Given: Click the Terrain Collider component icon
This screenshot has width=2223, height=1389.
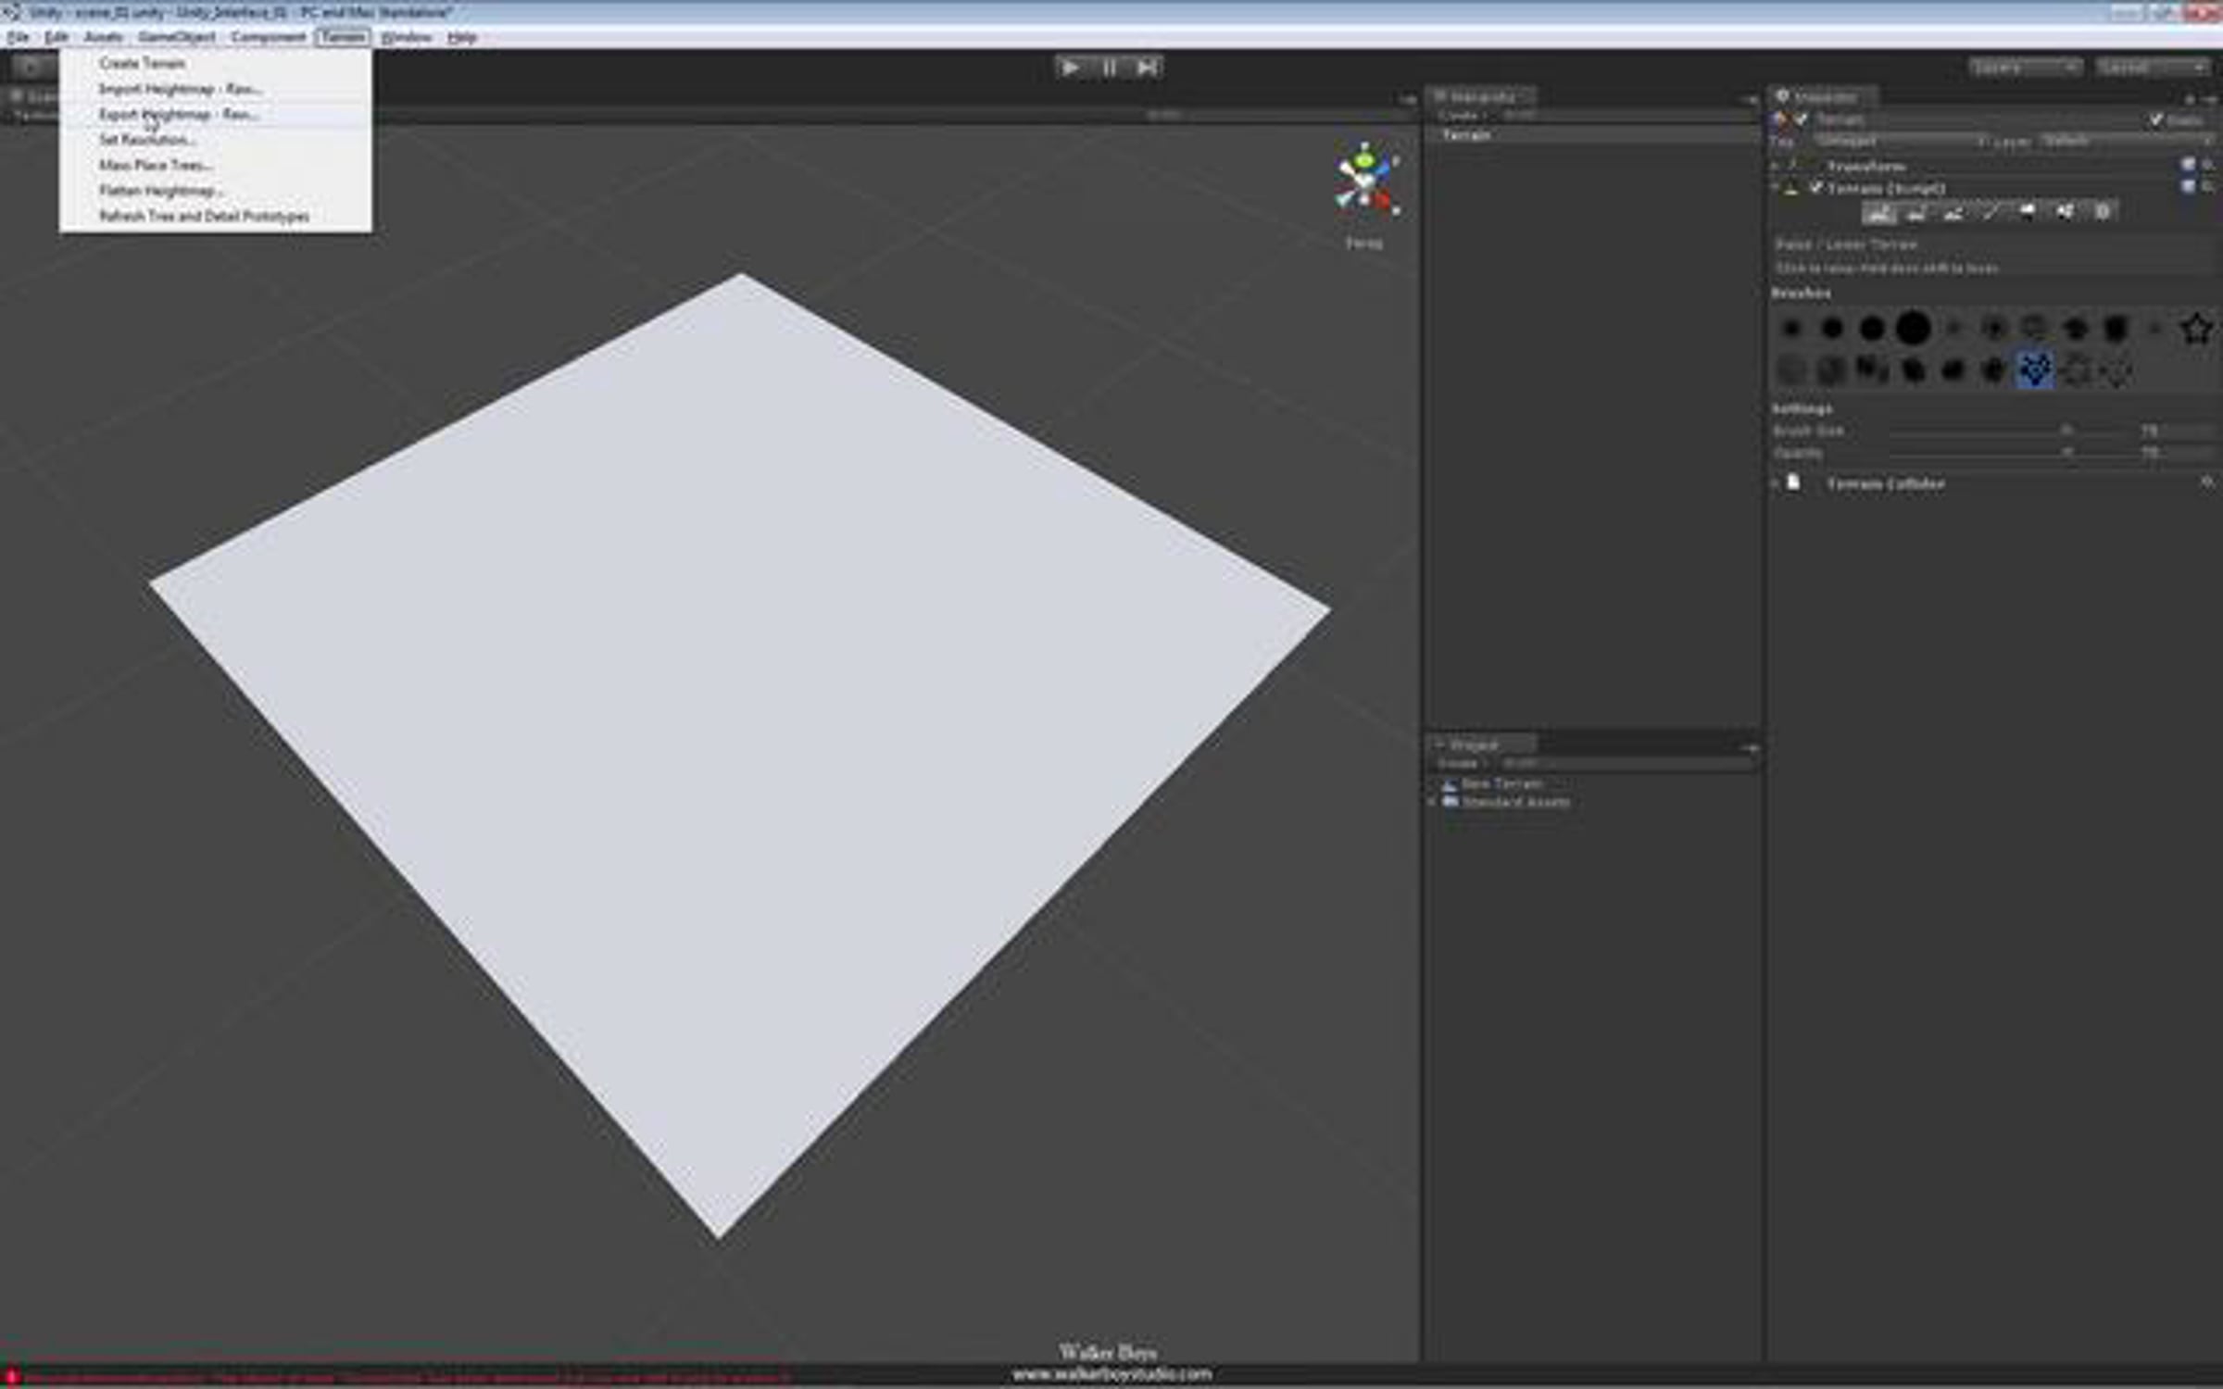Looking at the screenshot, I should pyautogui.click(x=1793, y=482).
